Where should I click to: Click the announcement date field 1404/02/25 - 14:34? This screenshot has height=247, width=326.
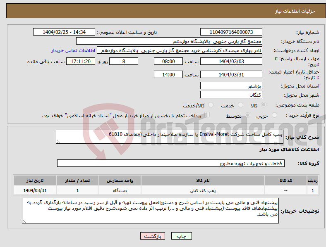(64, 32)
